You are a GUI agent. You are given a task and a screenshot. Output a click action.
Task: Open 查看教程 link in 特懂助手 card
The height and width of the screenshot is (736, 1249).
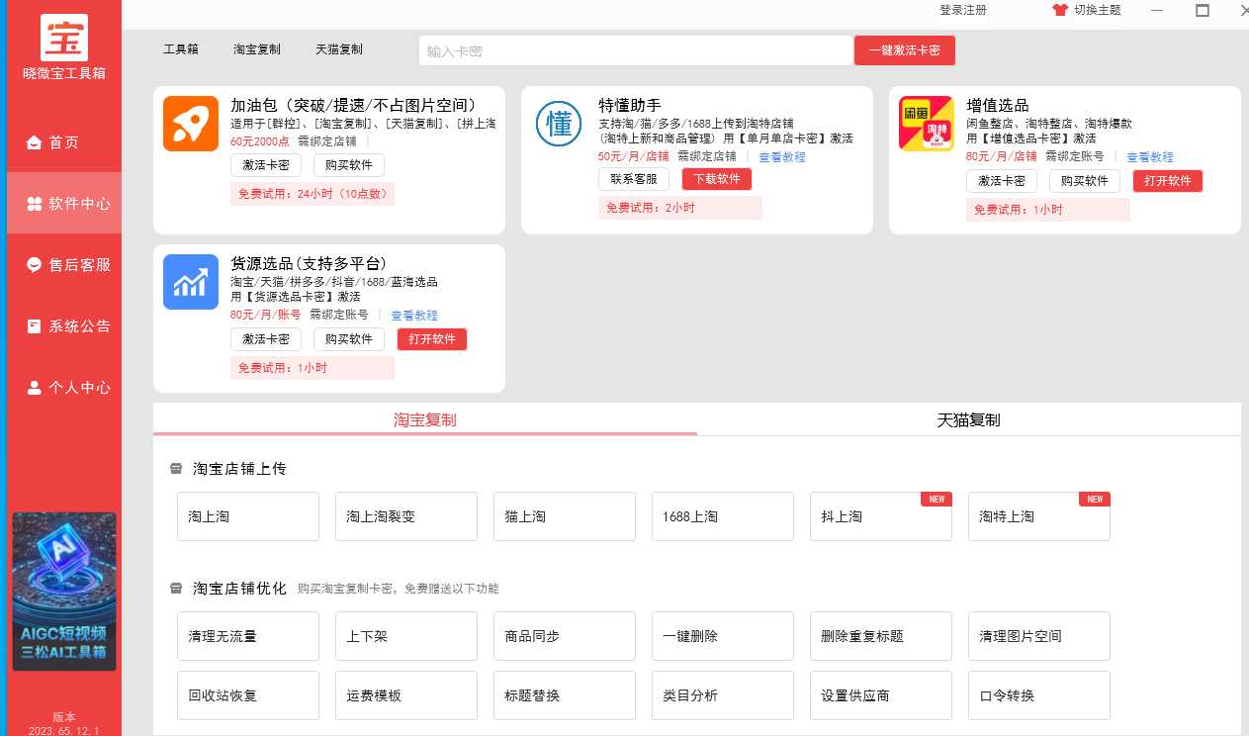tap(782, 156)
